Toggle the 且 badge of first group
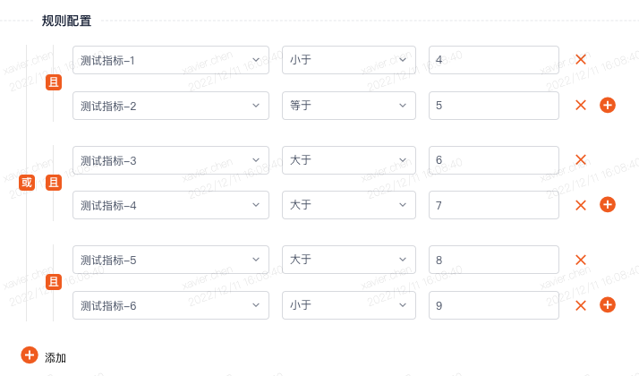The image size is (639, 376). 54,82
